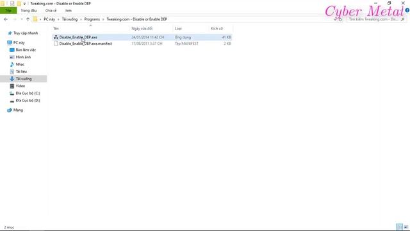Switch to details view icon
This screenshot has height=231, width=410.
click(399, 227)
